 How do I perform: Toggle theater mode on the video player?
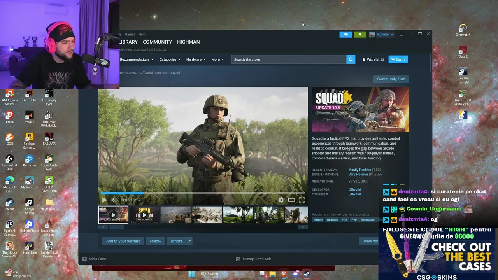click(x=291, y=200)
